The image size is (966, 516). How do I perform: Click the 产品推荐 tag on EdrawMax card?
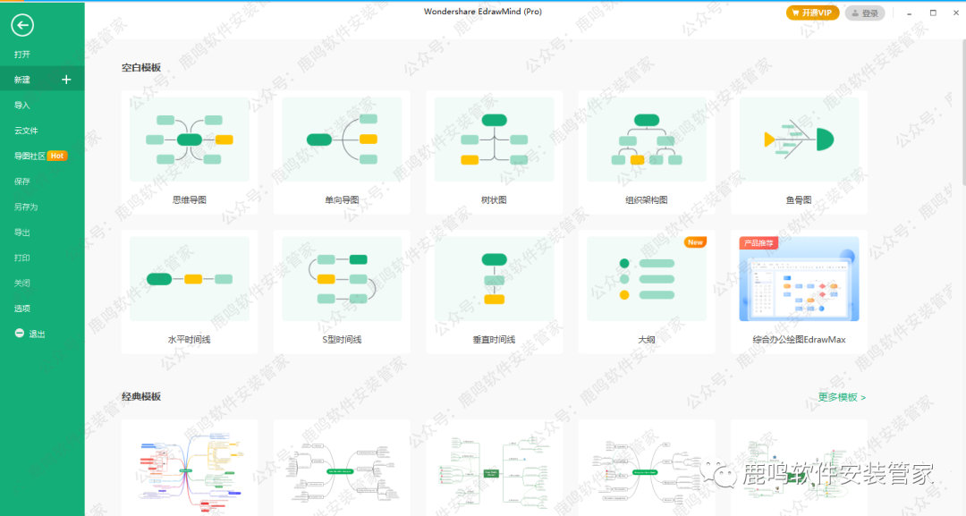758,243
